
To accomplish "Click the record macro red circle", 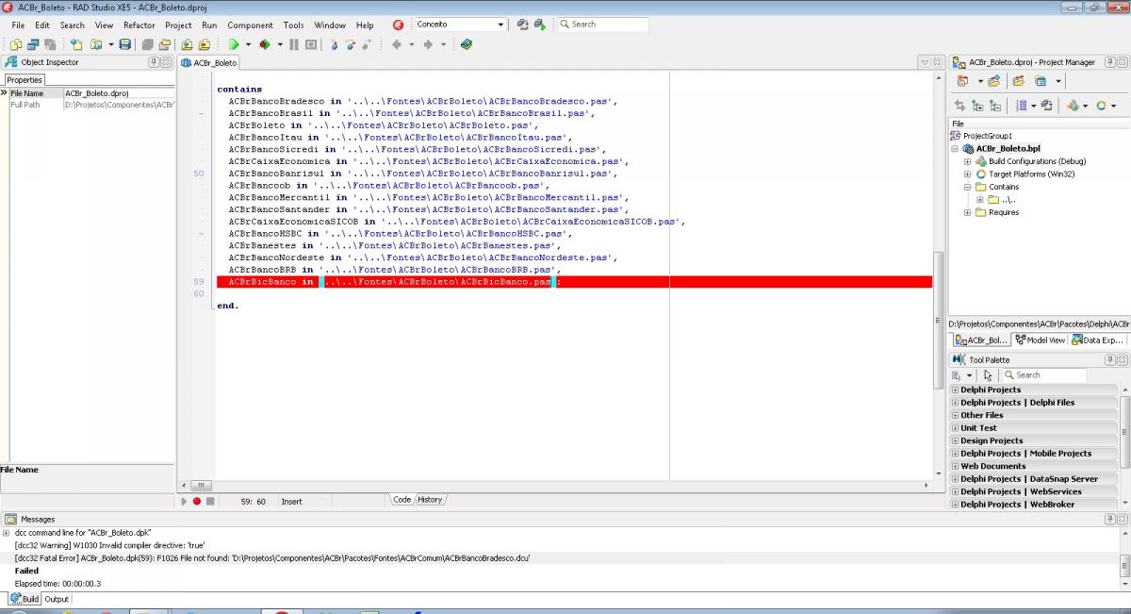I will 197,501.
